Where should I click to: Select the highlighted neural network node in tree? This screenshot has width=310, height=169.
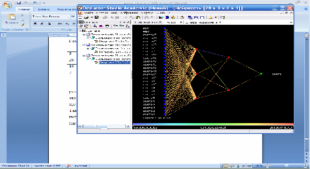(x=115, y=63)
